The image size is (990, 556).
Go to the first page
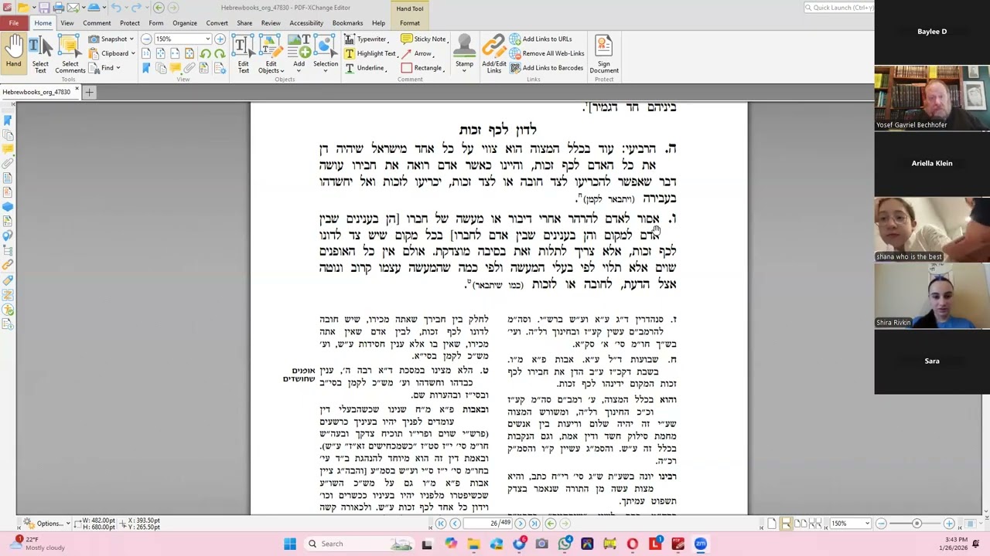[x=441, y=524]
